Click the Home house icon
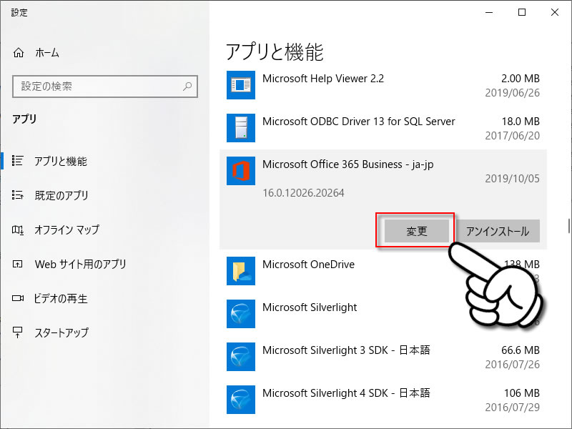The height and width of the screenshot is (429, 572). (19, 53)
